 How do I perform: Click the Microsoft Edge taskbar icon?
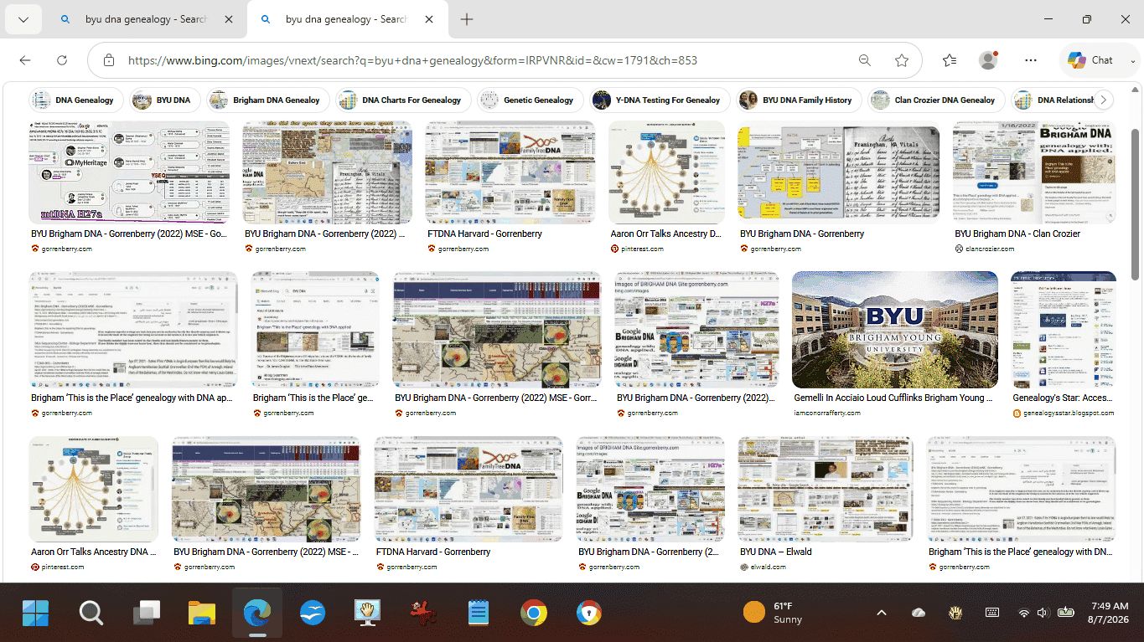257,614
